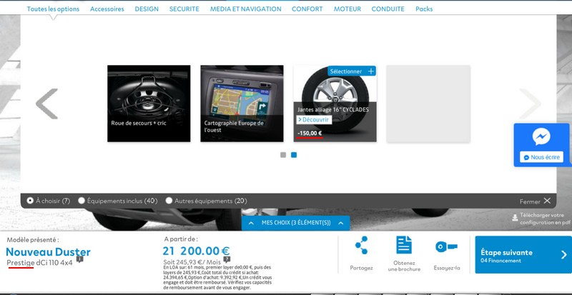Go to first carousel page dot
Image resolution: width=572 pixels, height=295 pixels.
coord(283,155)
